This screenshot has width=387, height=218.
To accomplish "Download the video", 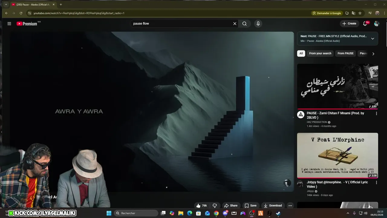I will pyautogui.click(x=273, y=206).
